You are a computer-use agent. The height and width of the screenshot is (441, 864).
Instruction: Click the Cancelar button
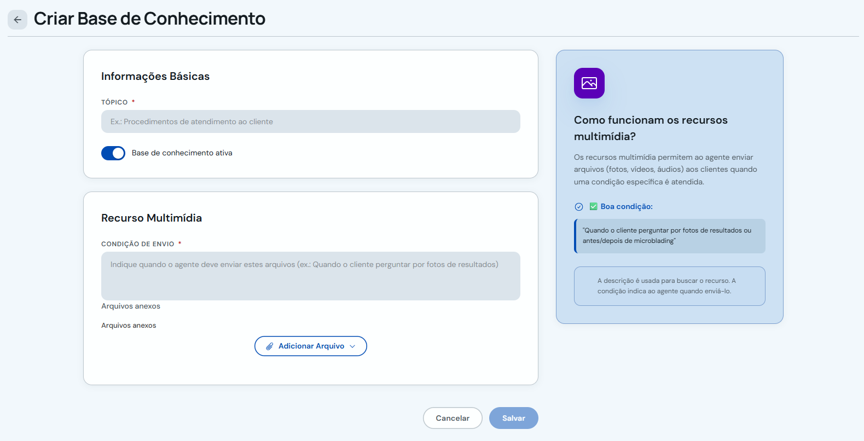pos(453,418)
